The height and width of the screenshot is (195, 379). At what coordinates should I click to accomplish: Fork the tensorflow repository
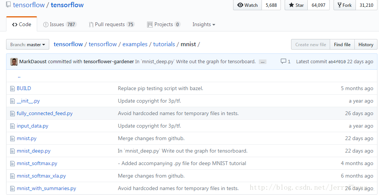coord(345,5)
